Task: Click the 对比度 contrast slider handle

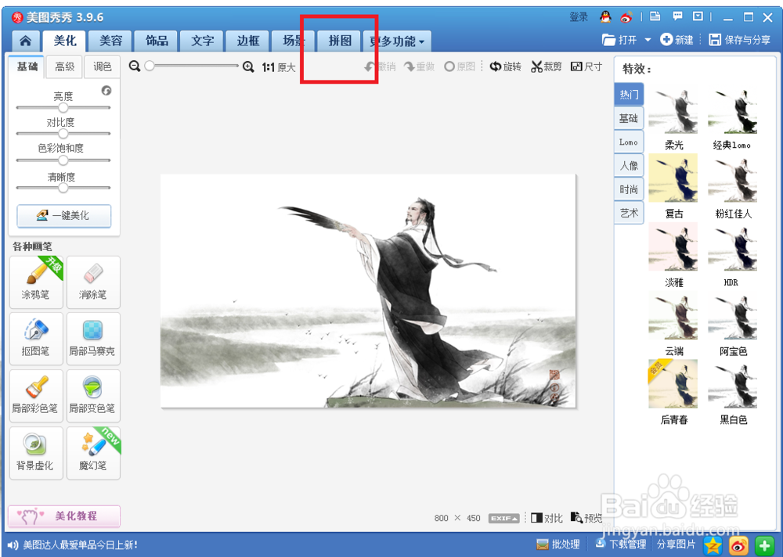Action: pos(63,133)
